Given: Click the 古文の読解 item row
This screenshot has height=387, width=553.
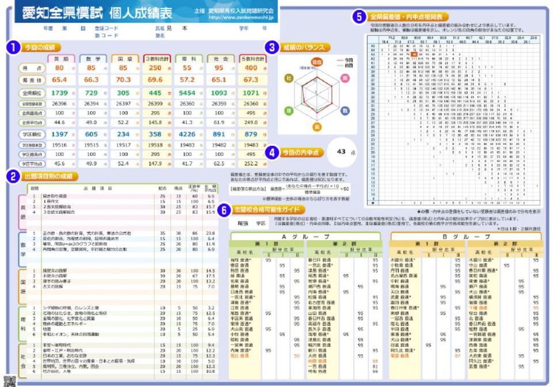Looking at the screenshot, I should [122, 287].
